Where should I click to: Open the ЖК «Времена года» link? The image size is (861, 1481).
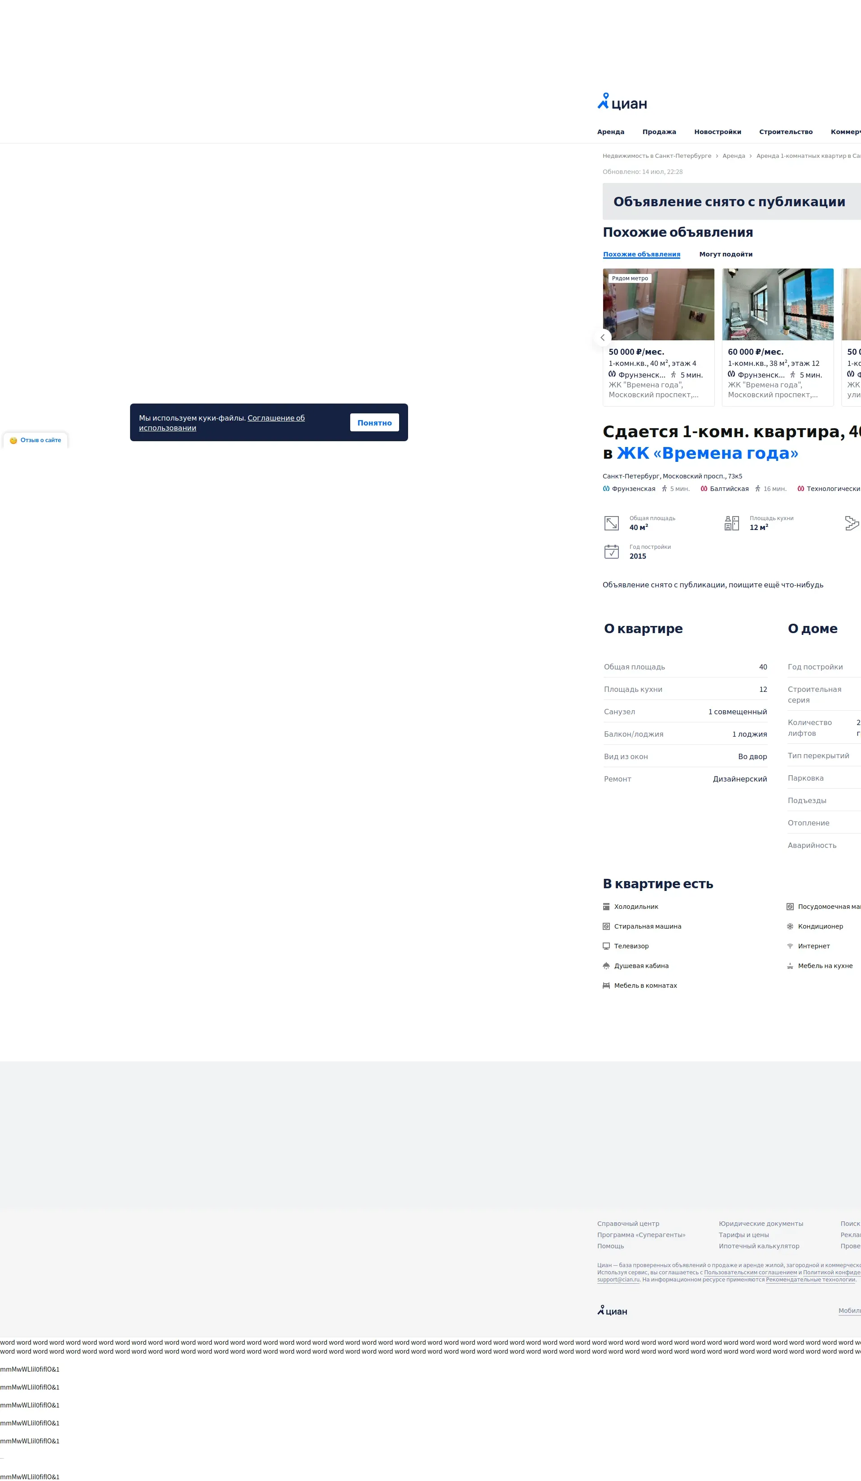pyautogui.click(x=707, y=453)
